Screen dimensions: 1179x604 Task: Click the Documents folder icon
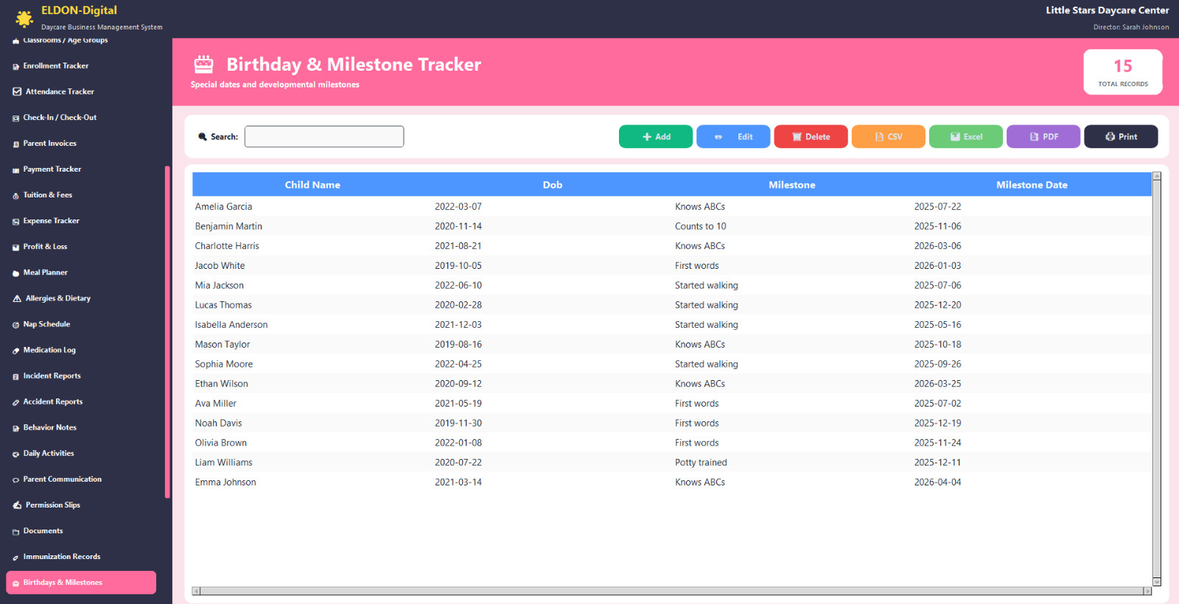pyautogui.click(x=15, y=531)
